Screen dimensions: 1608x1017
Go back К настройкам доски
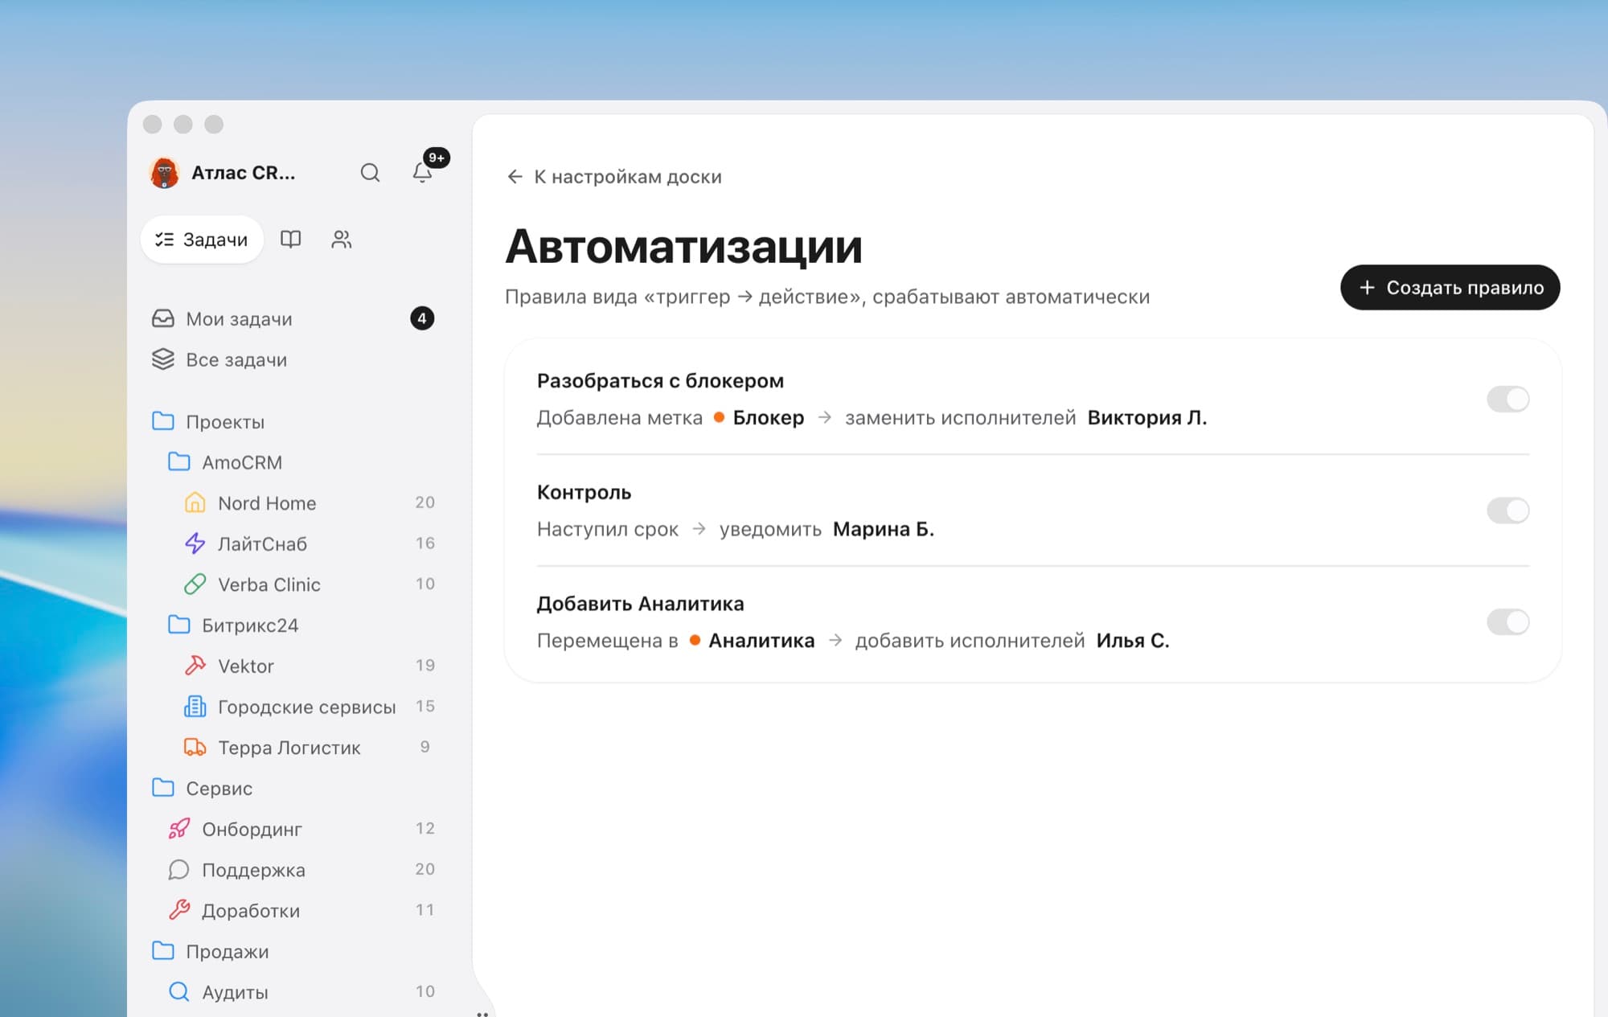click(614, 177)
